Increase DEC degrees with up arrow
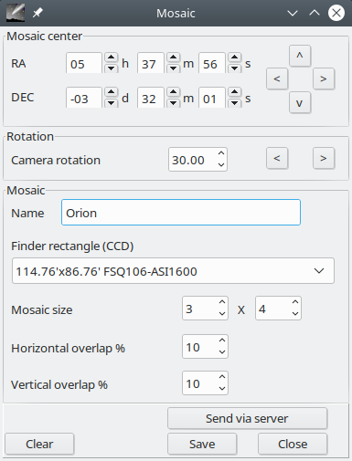 point(112,92)
